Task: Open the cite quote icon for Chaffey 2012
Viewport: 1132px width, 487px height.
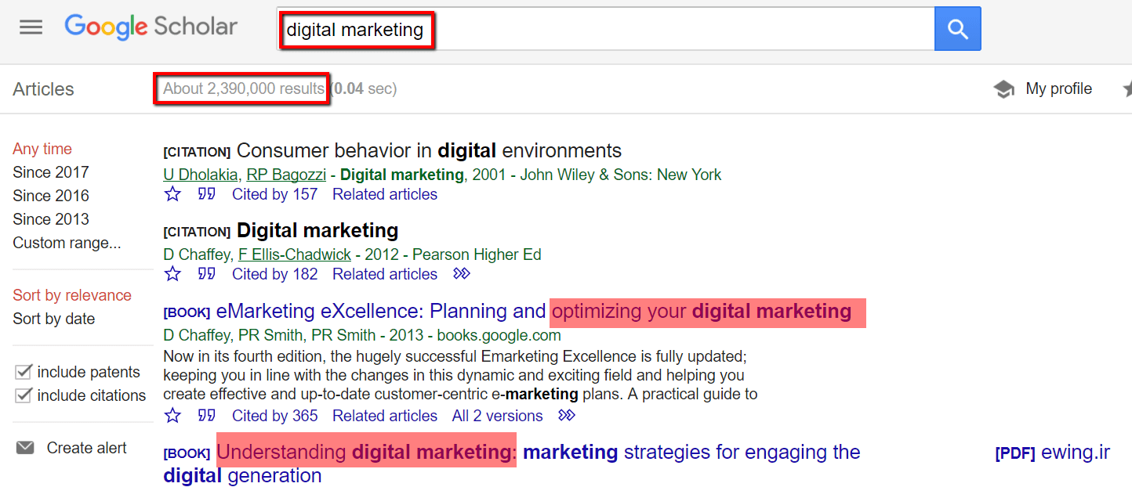Action: click(x=207, y=274)
